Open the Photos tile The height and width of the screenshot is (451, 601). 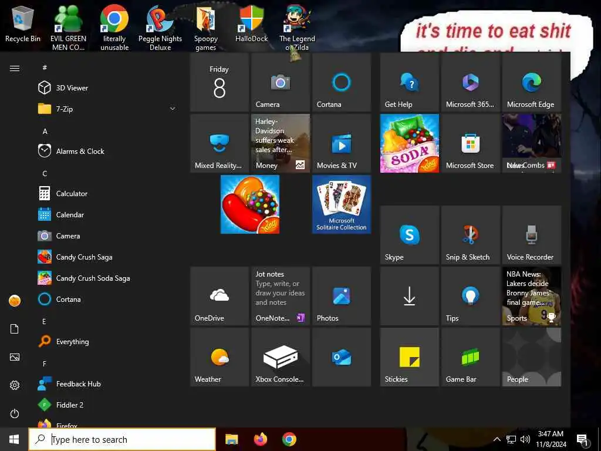point(342,296)
